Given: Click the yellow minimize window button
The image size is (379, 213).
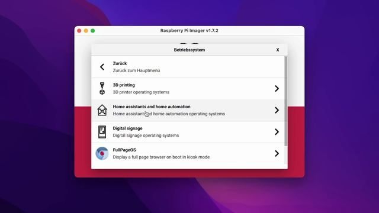Looking at the screenshot, I should pyautogui.click(x=86, y=31).
